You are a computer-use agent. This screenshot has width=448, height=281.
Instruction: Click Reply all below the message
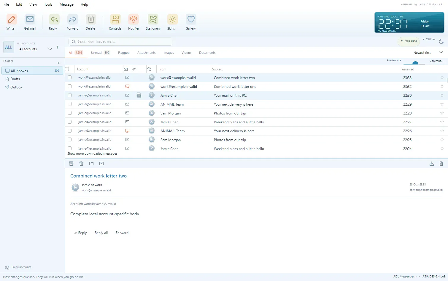(101, 233)
